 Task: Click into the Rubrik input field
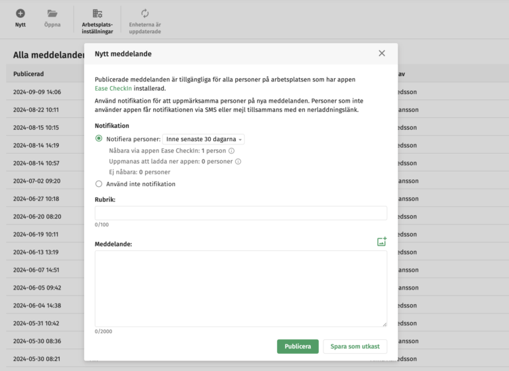[241, 213]
